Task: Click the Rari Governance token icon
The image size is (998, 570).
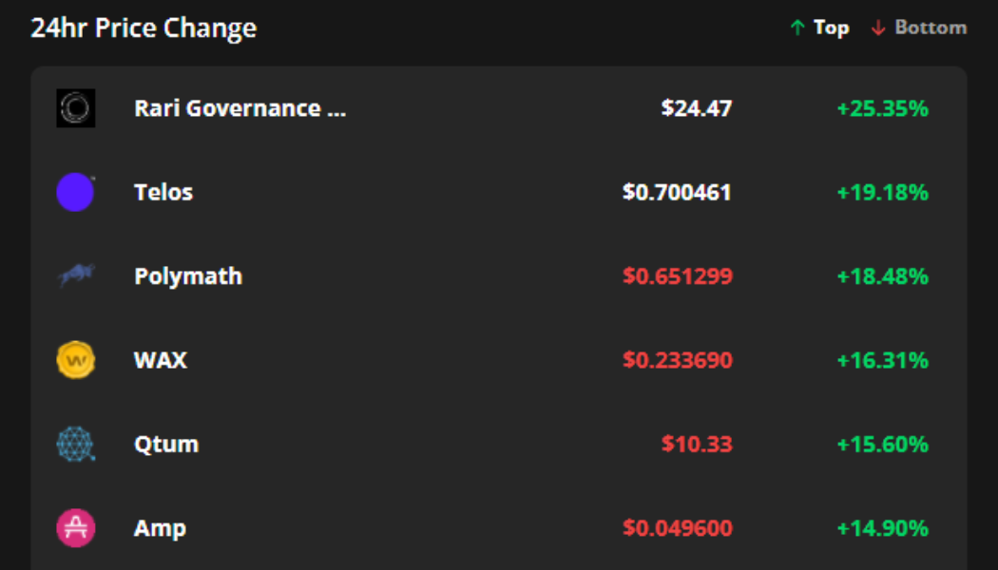Action: point(75,107)
